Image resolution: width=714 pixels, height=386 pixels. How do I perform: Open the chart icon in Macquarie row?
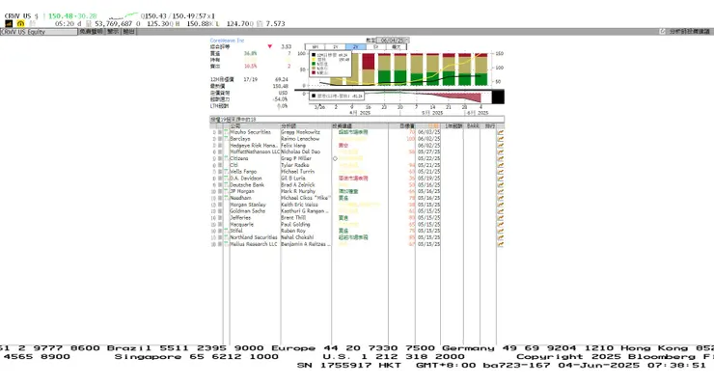[x=501, y=225]
